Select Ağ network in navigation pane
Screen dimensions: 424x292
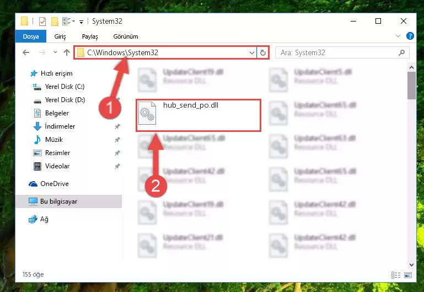click(44, 219)
